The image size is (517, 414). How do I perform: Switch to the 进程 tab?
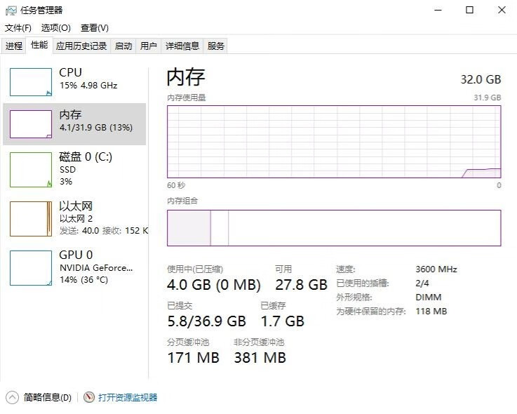pos(14,46)
